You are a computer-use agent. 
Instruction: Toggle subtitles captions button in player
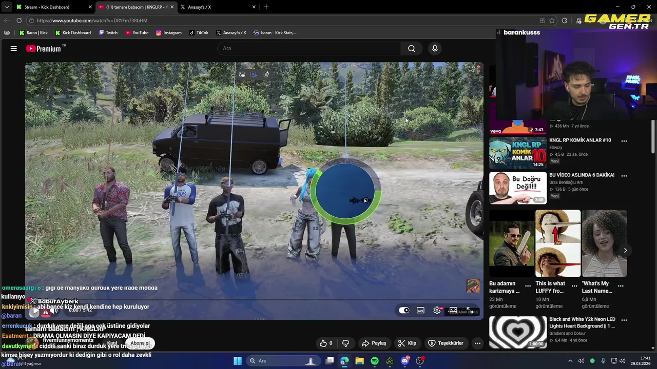coord(420,310)
